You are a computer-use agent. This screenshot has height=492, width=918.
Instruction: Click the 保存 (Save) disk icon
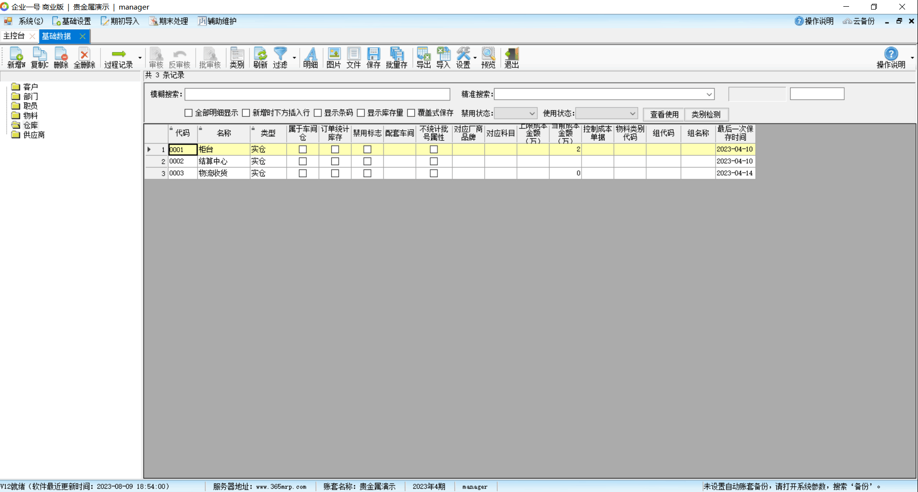pos(373,58)
